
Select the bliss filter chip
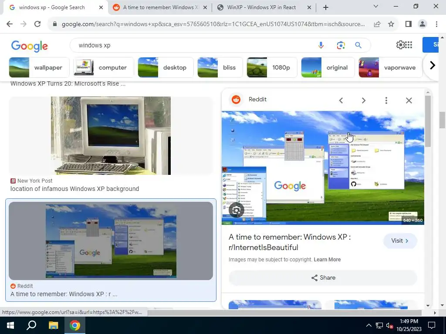[220, 67]
